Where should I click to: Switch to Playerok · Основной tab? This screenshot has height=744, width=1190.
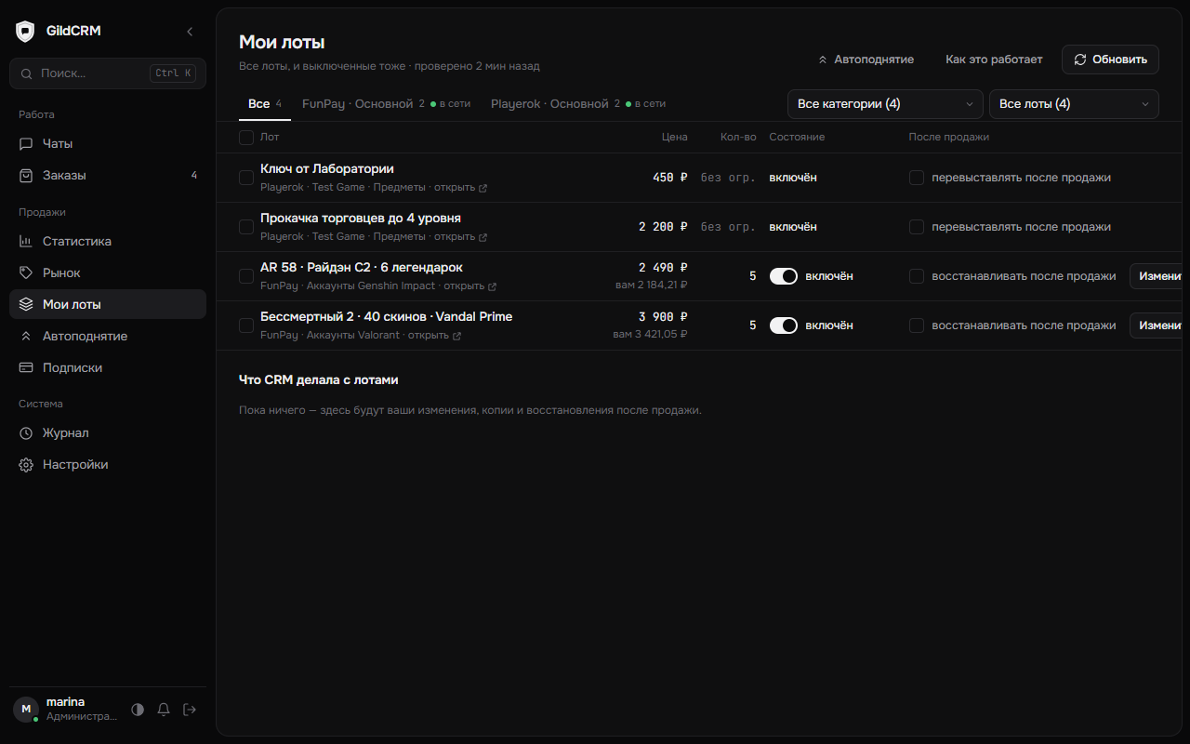click(x=578, y=104)
